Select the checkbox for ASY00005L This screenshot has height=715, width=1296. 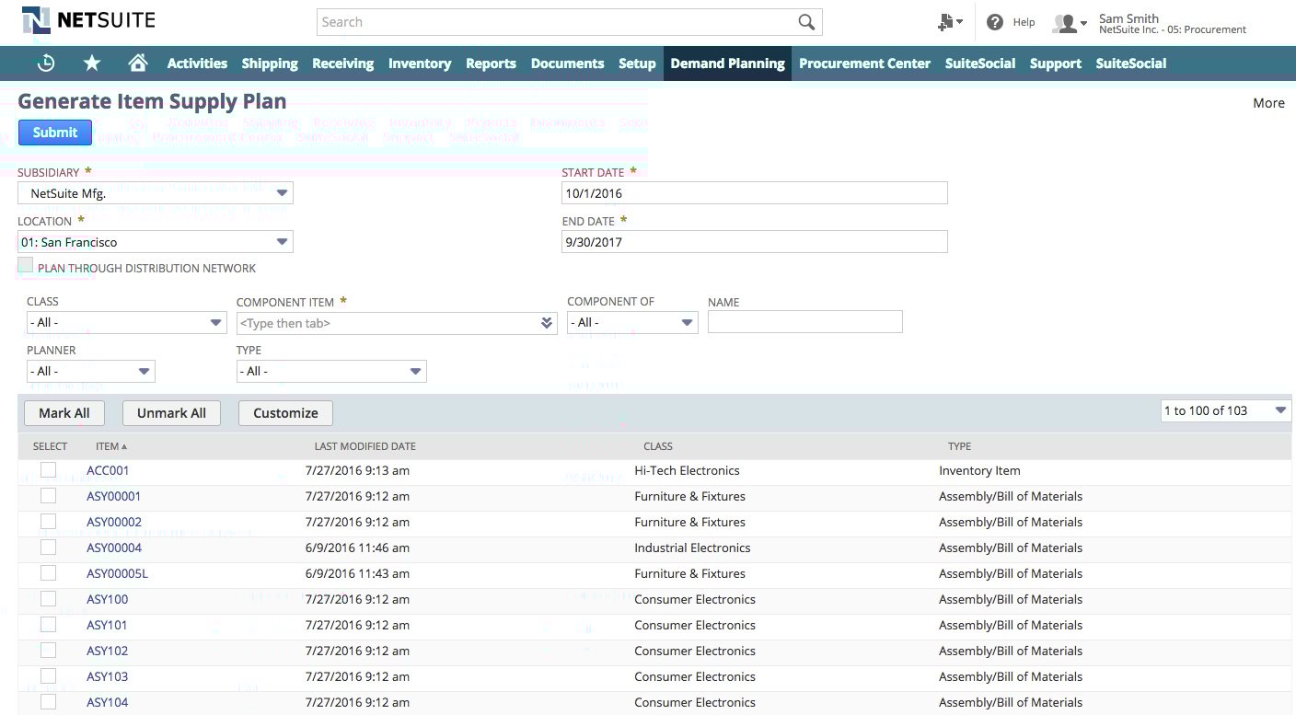point(48,573)
